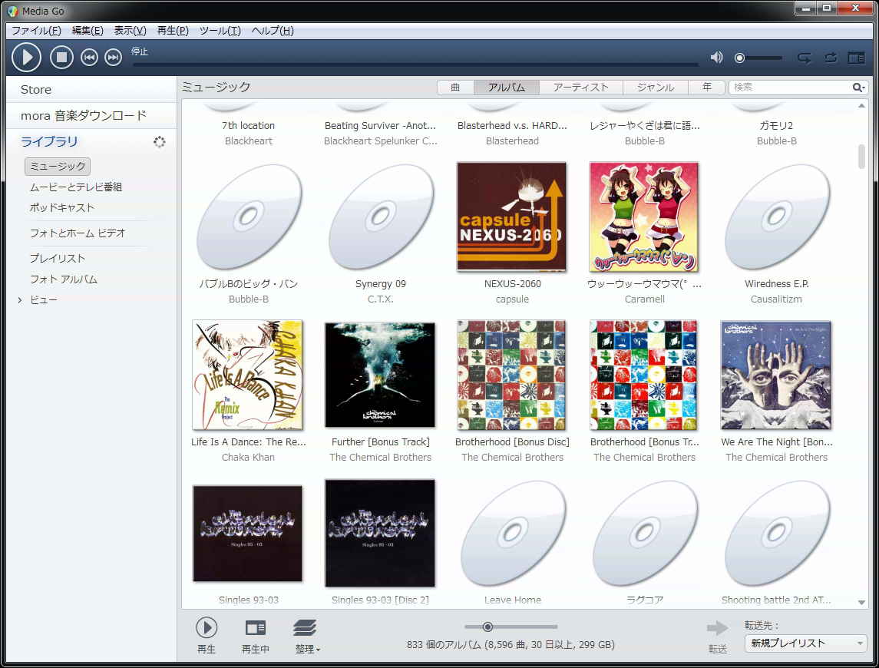Toggle the now-playing panel icon at top right
The width and height of the screenshot is (879, 668).
coord(856,58)
